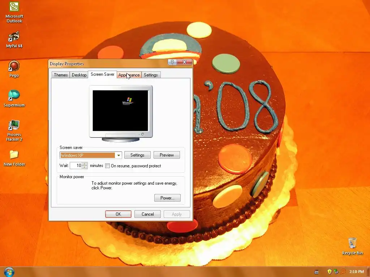Select the Pego desktop shortcut
Screen dimensions: 370x277
point(14,69)
